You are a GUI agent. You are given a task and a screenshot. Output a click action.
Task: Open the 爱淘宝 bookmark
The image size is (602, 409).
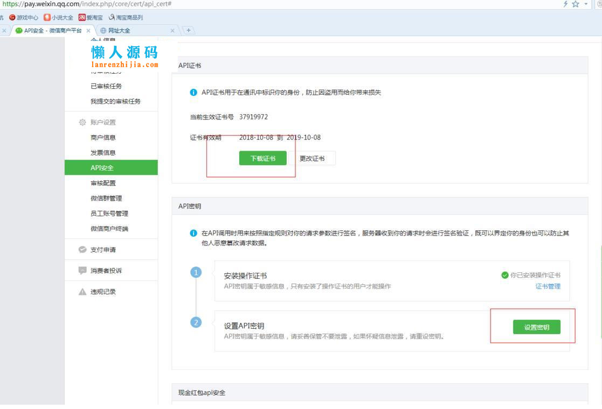(91, 17)
